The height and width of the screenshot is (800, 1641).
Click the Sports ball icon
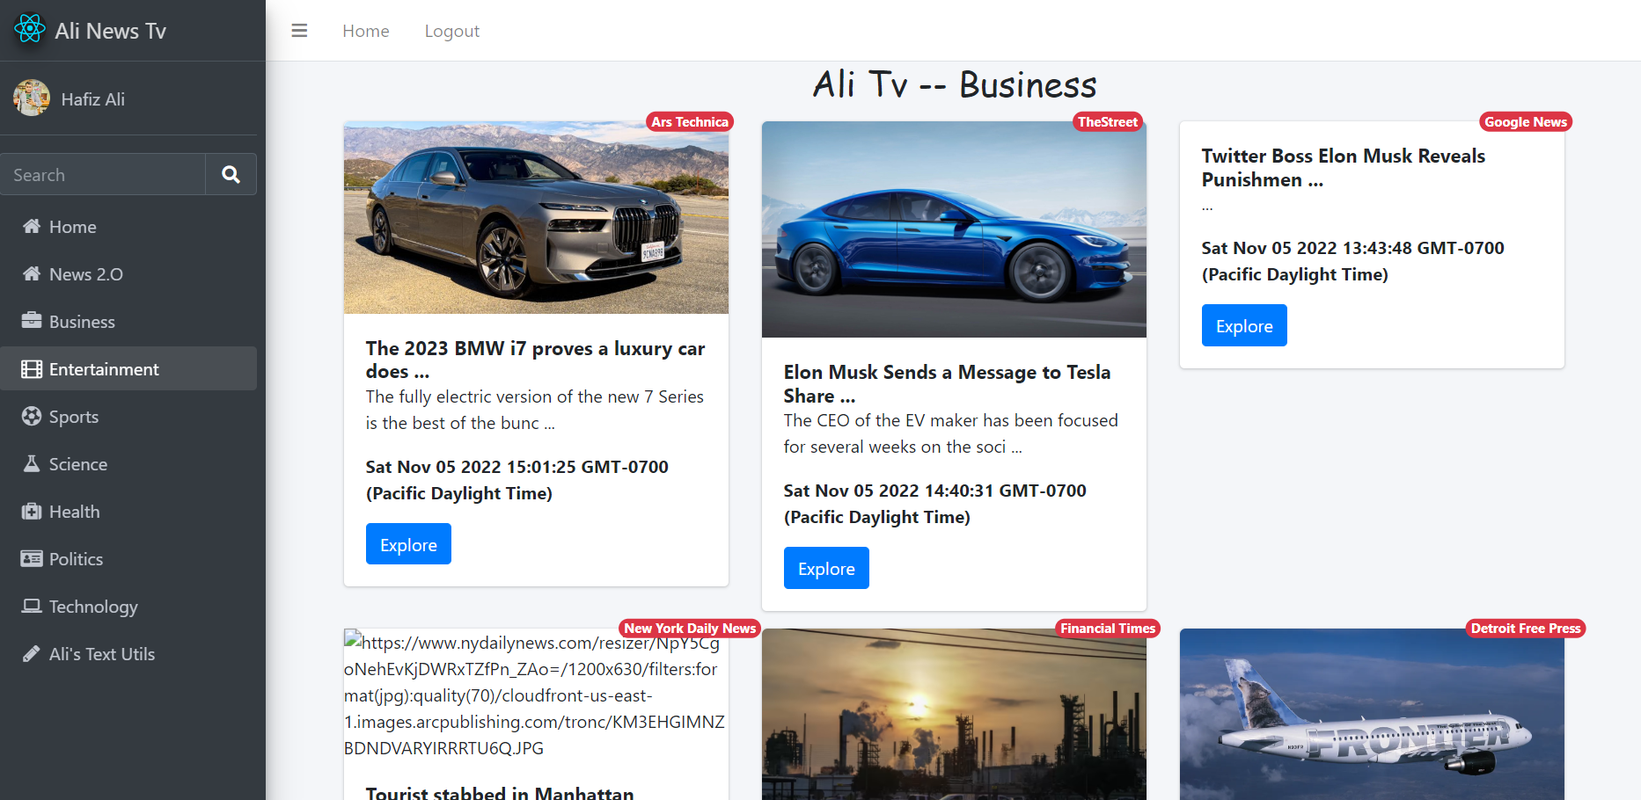32,416
